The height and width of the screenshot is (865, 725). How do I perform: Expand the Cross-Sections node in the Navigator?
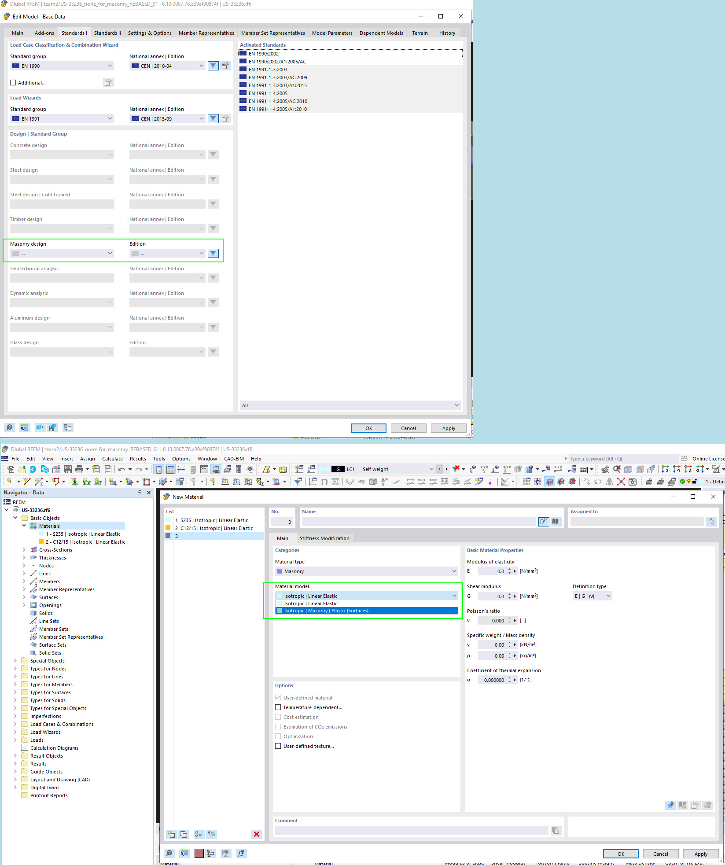point(24,549)
